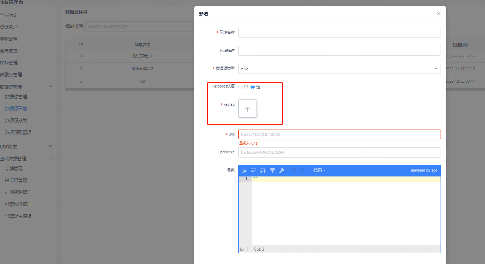Click the sort contents icon in editor
Image resolution: width=485 pixels, height=264 pixels.
pyautogui.click(x=263, y=171)
